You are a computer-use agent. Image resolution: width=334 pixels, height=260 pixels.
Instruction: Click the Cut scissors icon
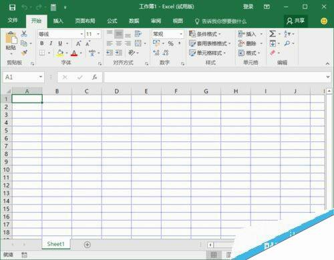click(x=24, y=34)
